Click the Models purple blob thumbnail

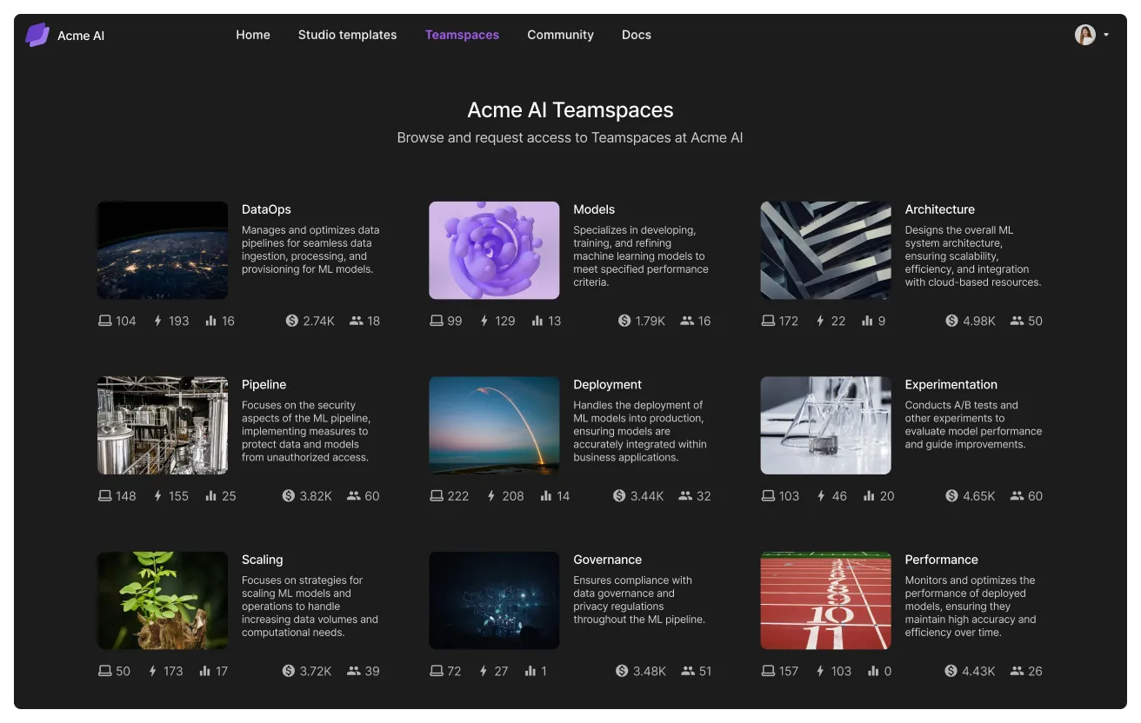pos(494,250)
